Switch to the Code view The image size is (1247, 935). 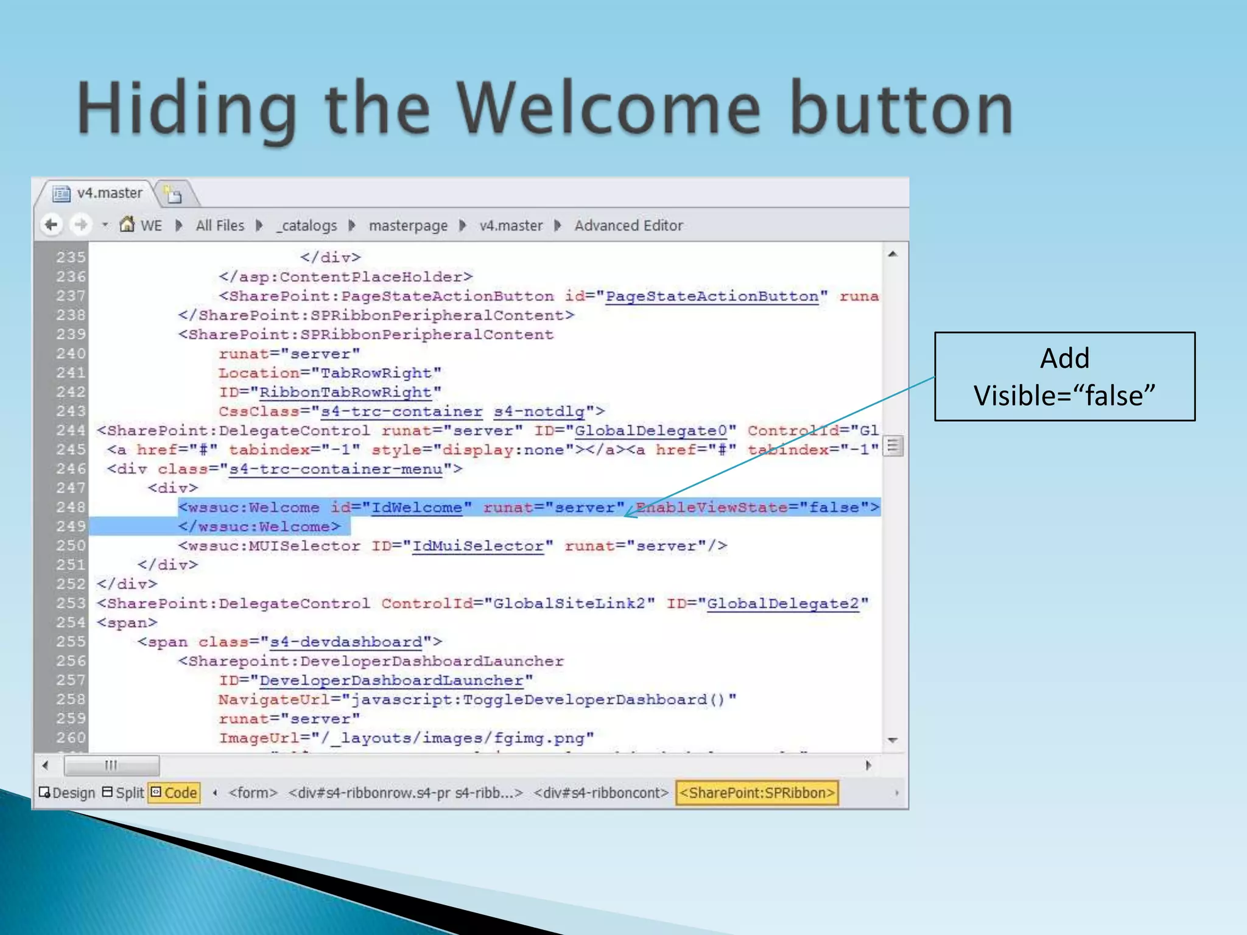pos(174,793)
